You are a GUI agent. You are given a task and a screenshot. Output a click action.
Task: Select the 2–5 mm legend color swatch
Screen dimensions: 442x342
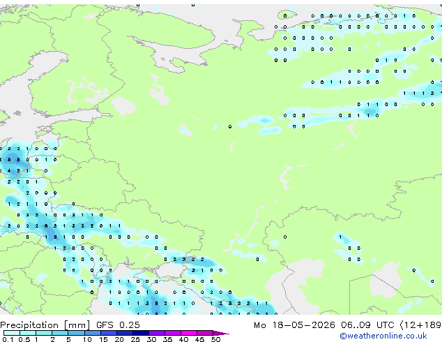coord(60,333)
